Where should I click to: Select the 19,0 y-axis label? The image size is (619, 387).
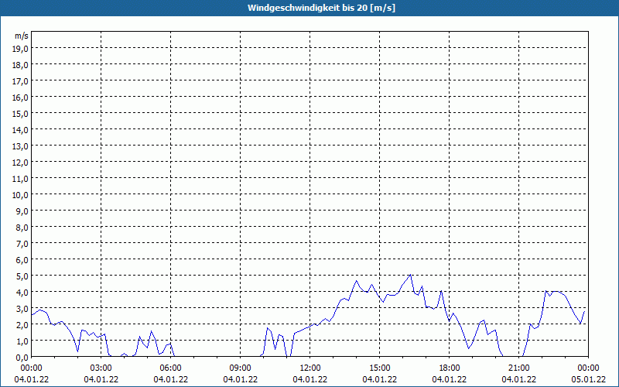[20, 48]
